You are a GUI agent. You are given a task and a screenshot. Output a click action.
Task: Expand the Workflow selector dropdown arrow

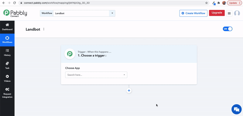click(x=112, y=13)
